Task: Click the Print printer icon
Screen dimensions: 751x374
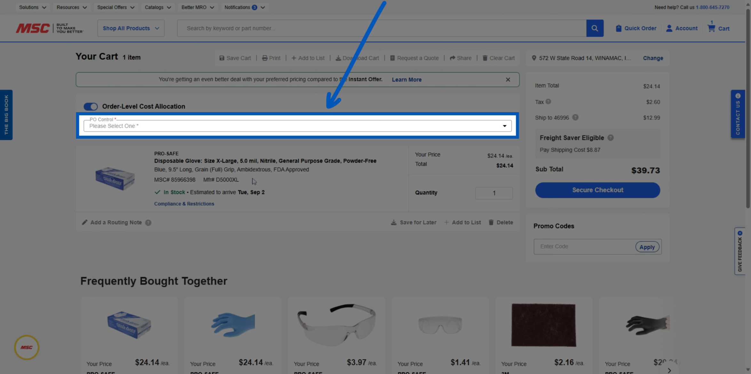Action: pyautogui.click(x=265, y=58)
